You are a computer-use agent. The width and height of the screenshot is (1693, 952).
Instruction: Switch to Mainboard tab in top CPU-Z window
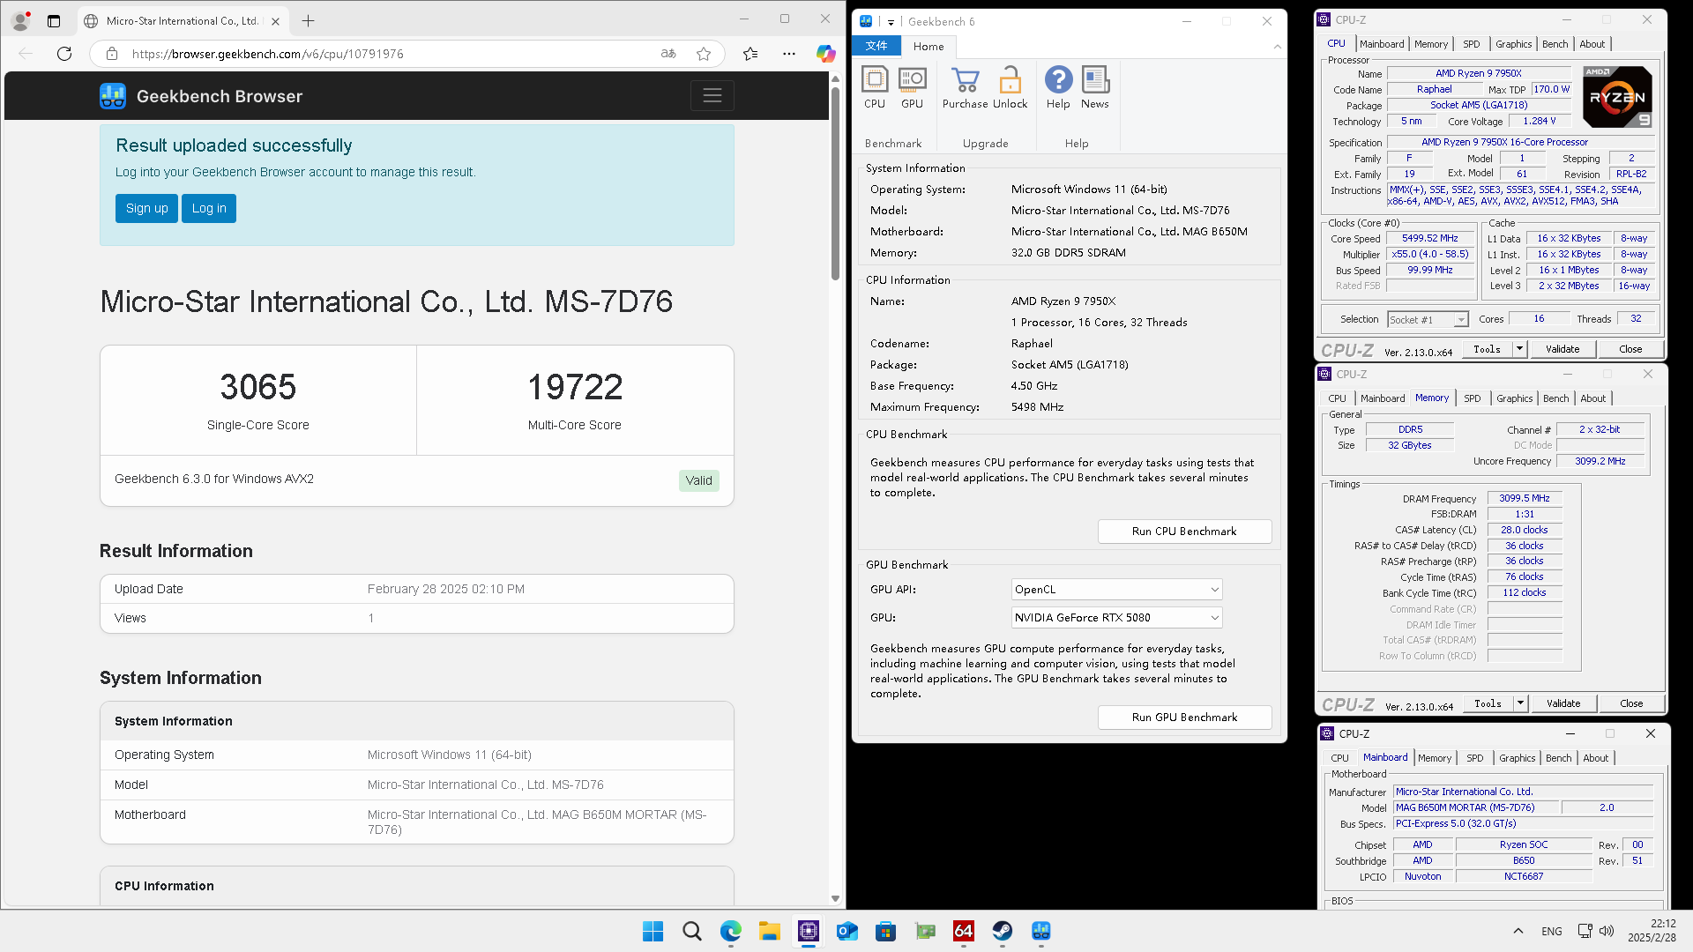point(1382,44)
